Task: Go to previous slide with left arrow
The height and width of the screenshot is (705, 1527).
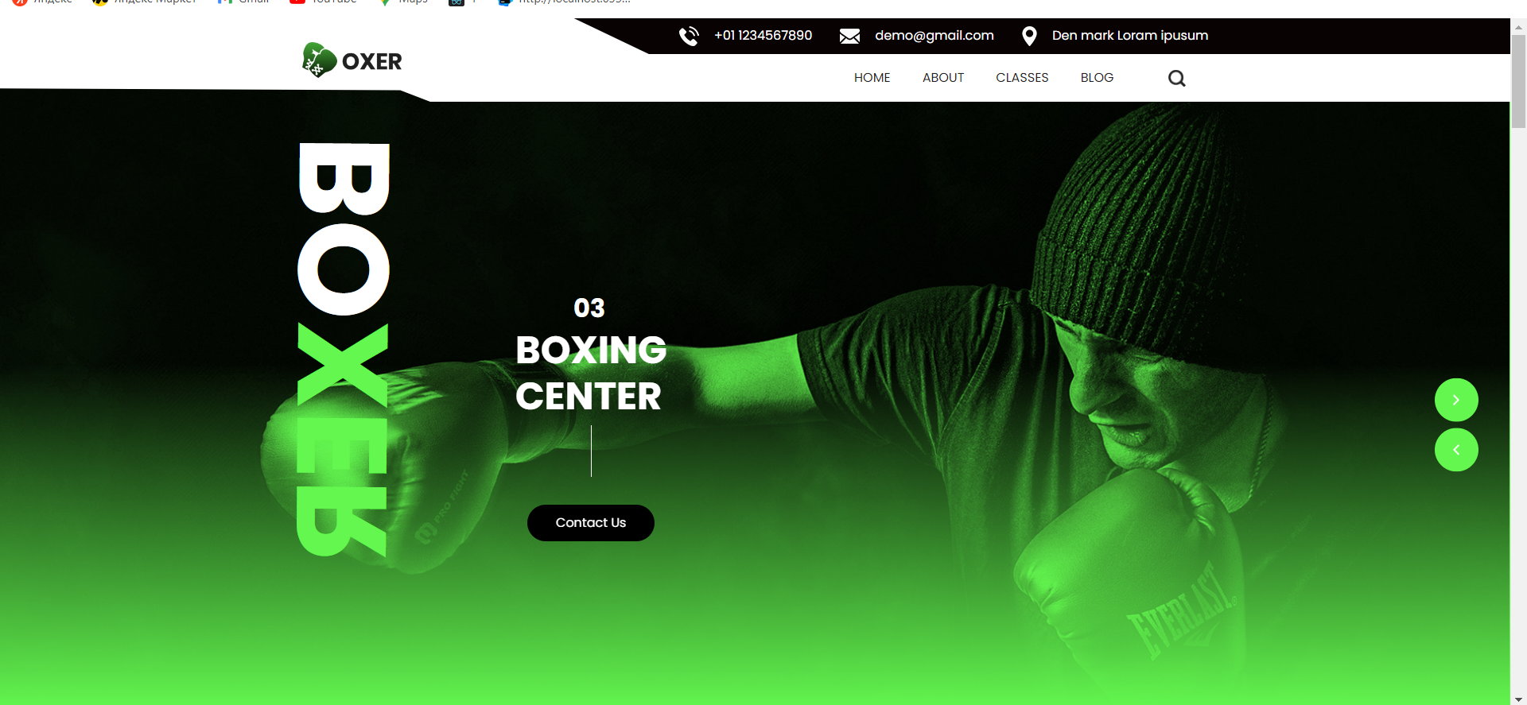Action: tap(1456, 450)
